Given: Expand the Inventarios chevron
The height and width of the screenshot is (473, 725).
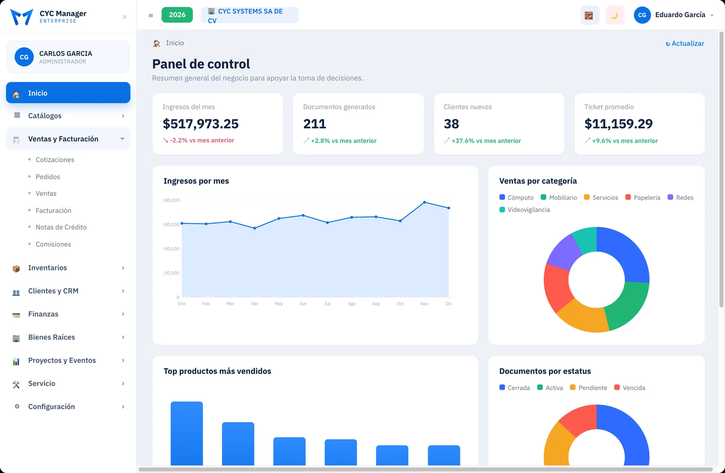Looking at the screenshot, I should tap(123, 268).
